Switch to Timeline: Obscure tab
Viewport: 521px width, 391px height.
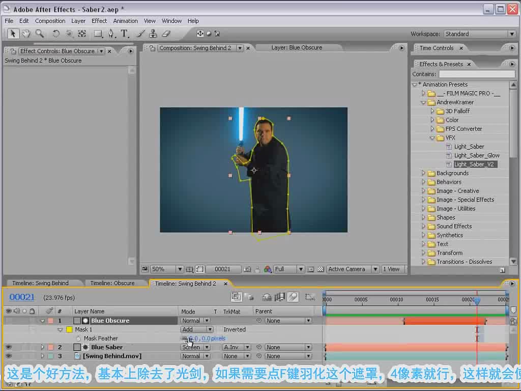click(x=112, y=283)
